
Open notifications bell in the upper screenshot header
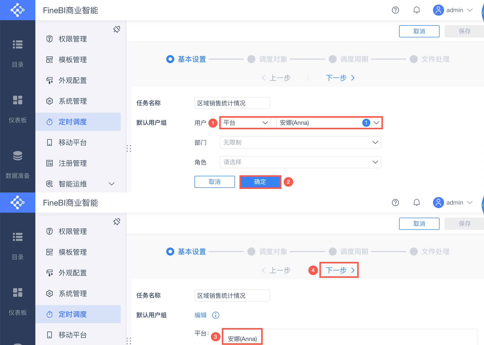pyautogui.click(x=417, y=10)
